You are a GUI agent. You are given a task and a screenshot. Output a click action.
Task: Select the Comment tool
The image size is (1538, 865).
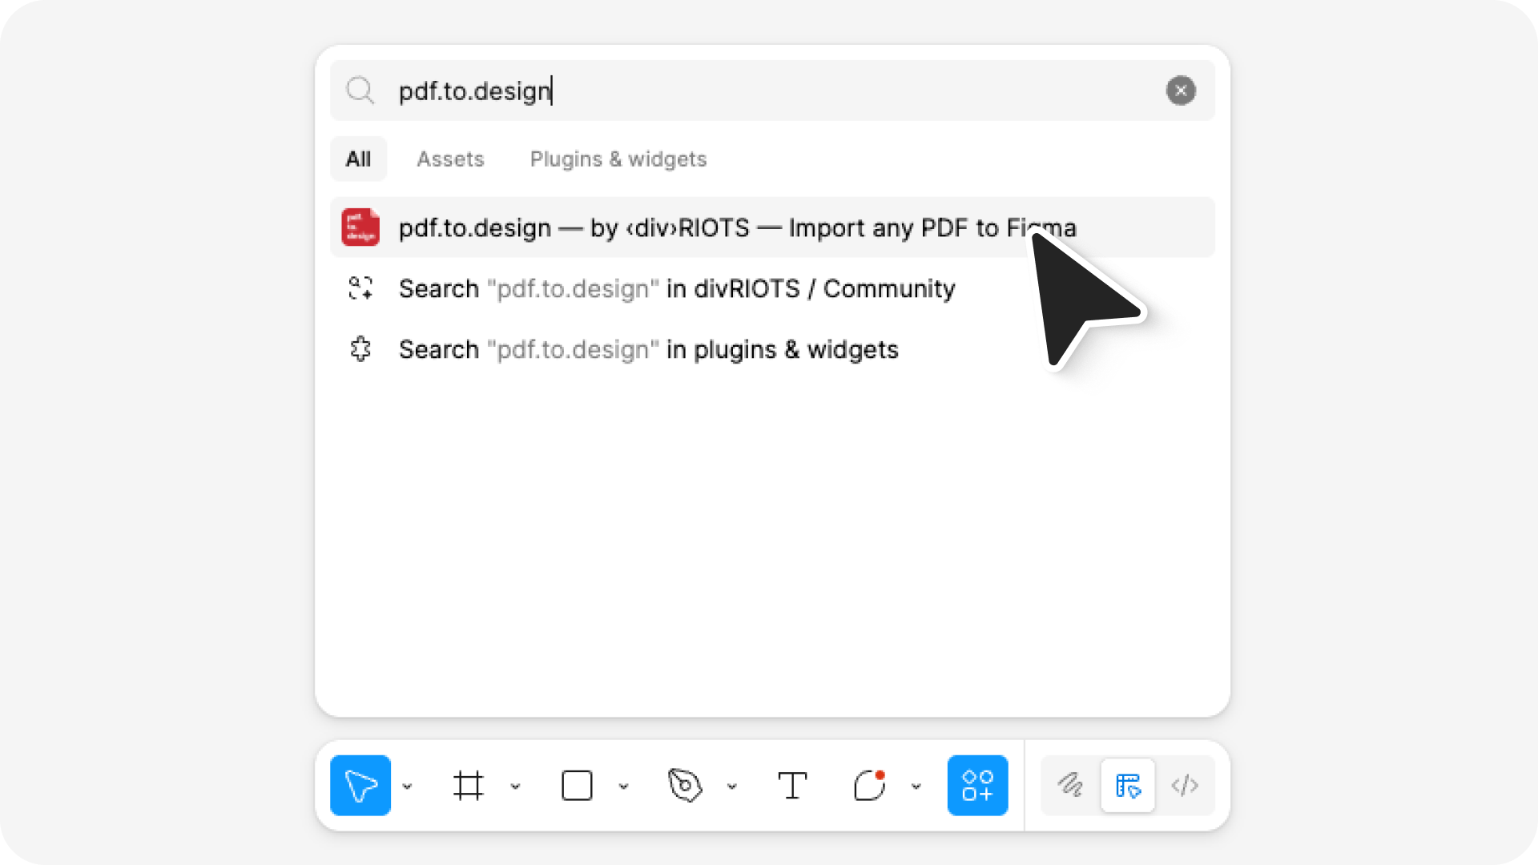869,786
